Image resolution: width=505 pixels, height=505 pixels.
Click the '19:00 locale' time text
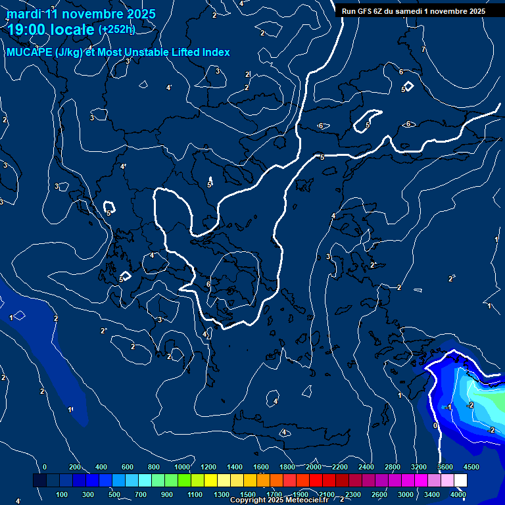click(51, 30)
